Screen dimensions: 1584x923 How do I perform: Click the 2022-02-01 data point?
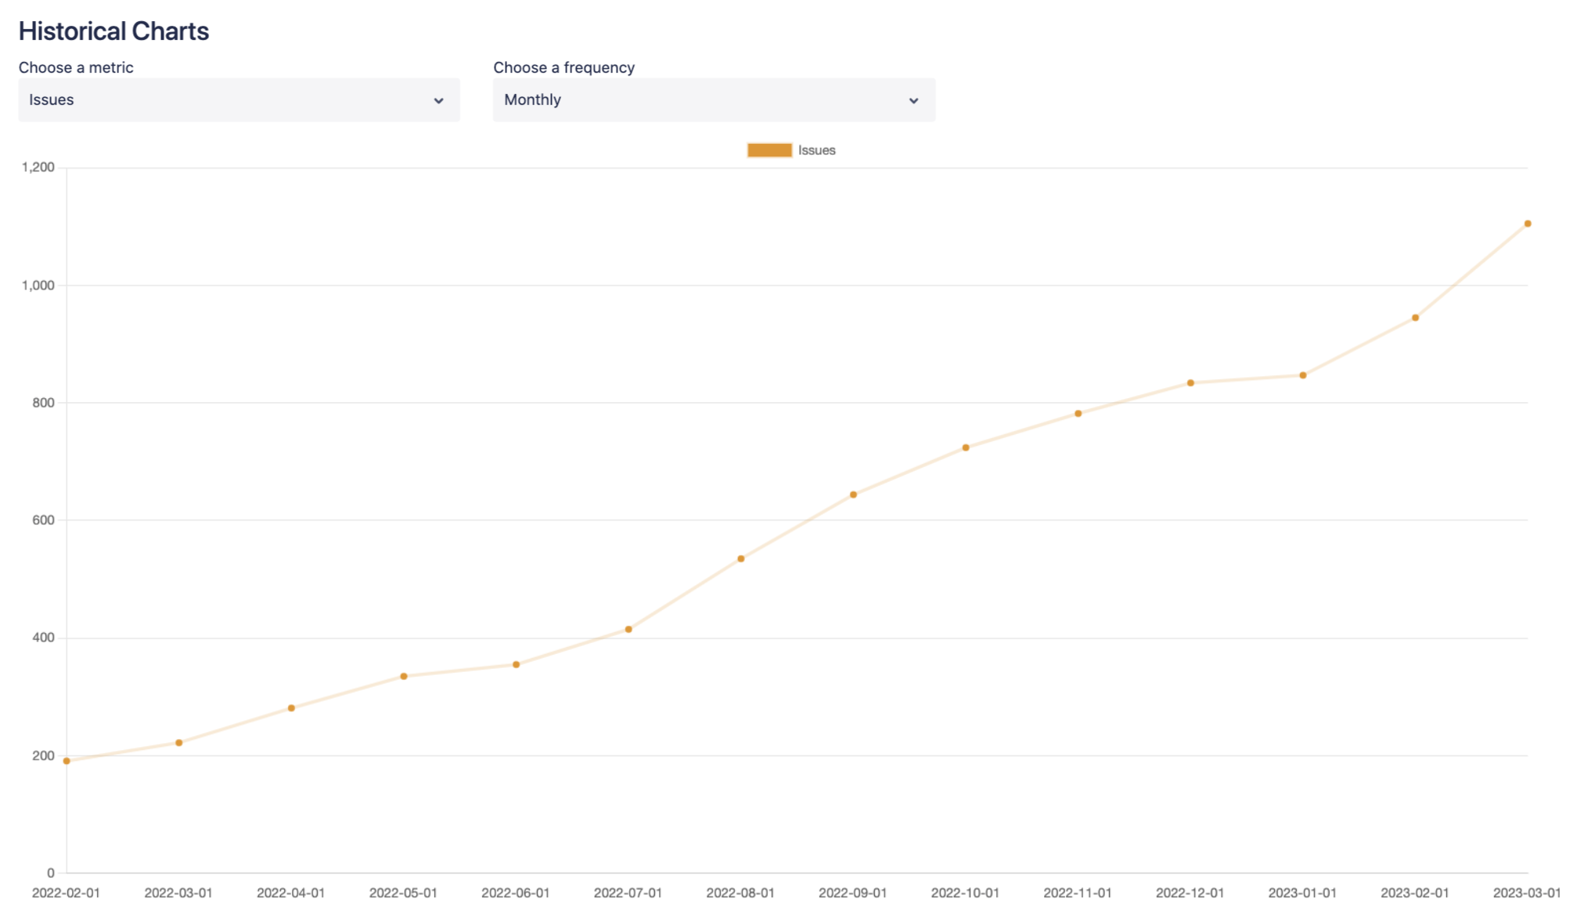[67, 761]
